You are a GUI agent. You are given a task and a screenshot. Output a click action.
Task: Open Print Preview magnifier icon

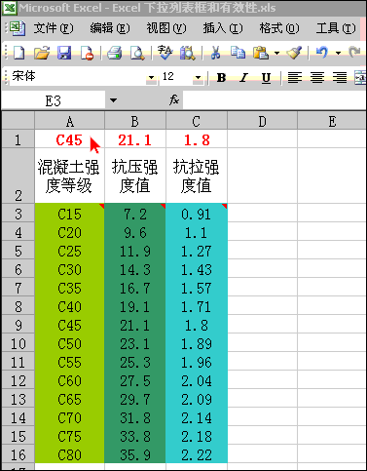tap(137, 53)
